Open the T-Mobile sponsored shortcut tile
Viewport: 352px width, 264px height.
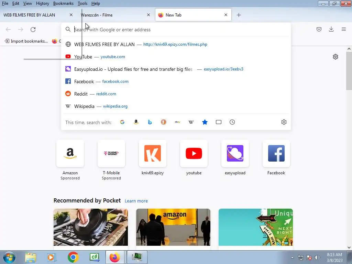click(111, 153)
